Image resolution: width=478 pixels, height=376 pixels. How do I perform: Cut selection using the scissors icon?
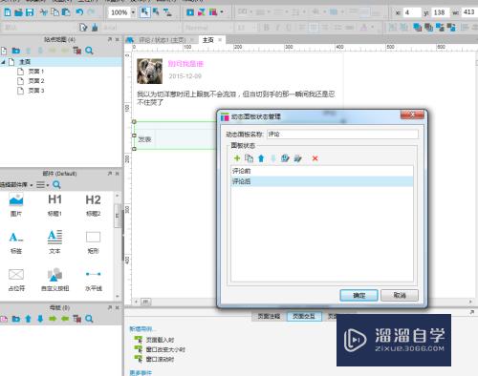pyautogui.click(x=44, y=12)
